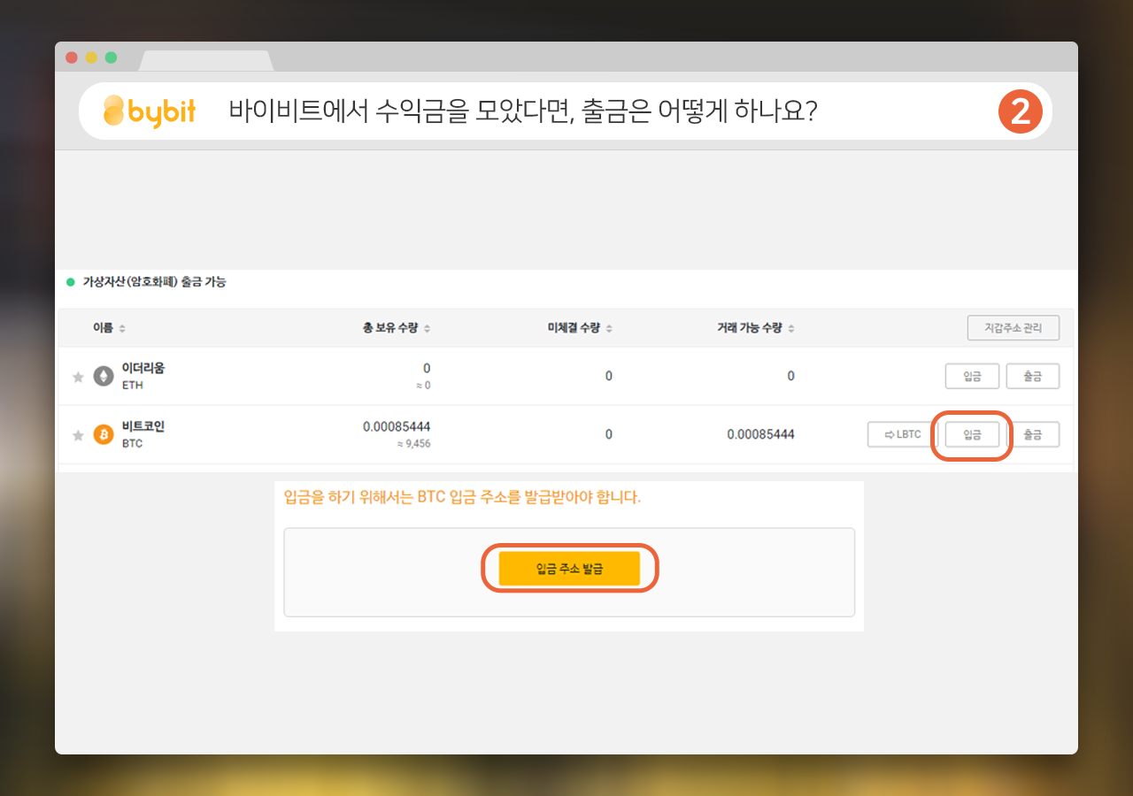Sort by 미체결 수량 column
1133x796 pixels.
[x=580, y=328]
